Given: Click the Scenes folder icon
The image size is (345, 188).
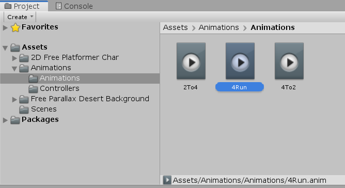Looking at the screenshot, I should click(24, 109).
